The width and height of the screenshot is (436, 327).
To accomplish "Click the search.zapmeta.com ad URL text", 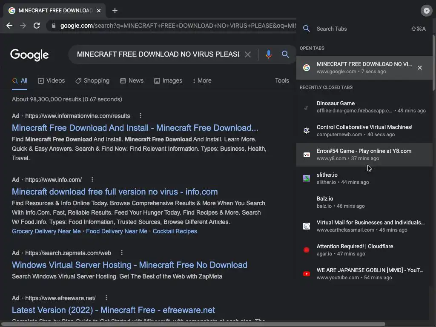I will [x=68, y=253].
